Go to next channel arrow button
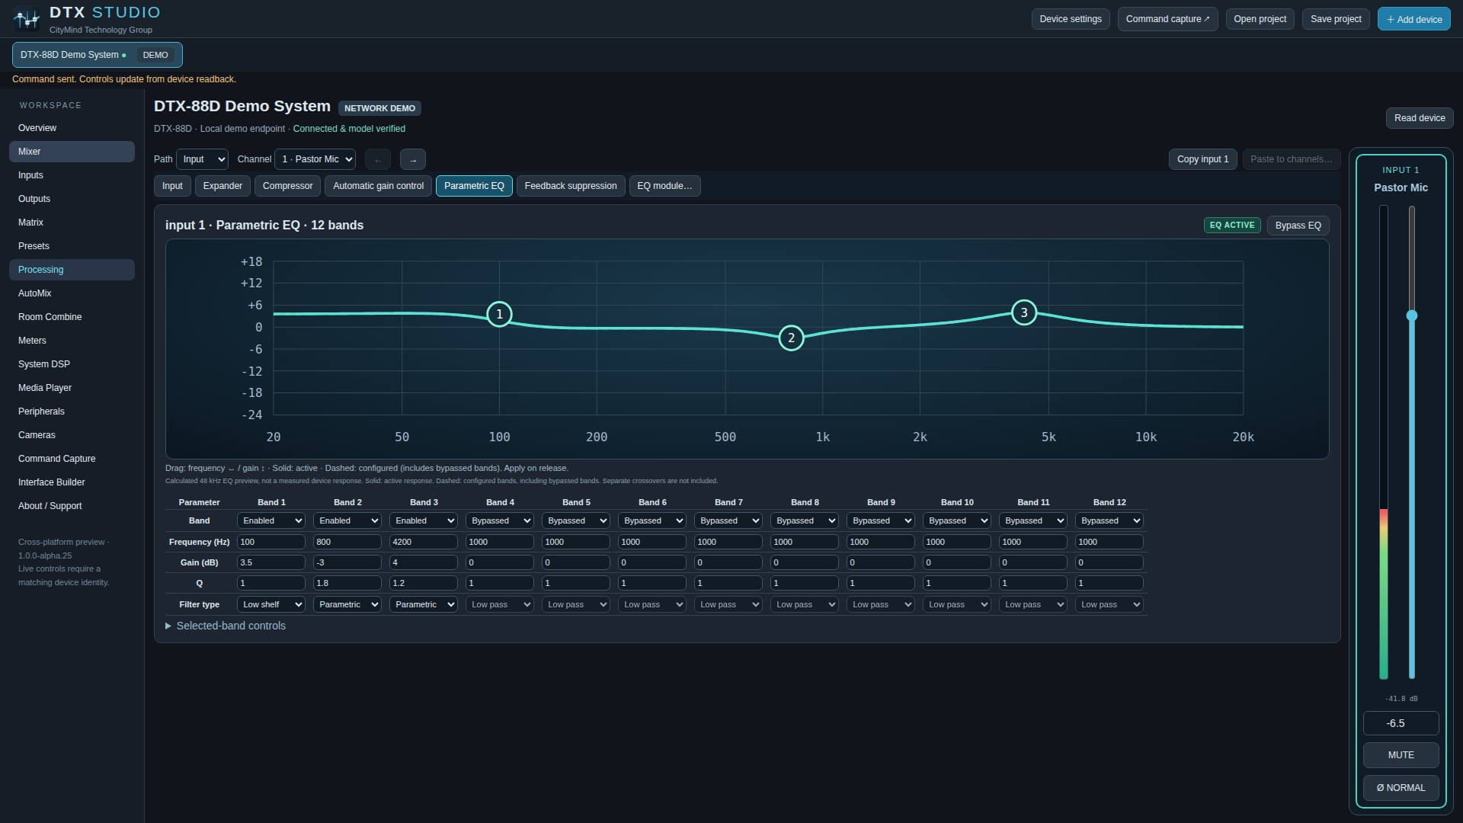This screenshot has height=823, width=1463. pyautogui.click(x=413, y=159)
